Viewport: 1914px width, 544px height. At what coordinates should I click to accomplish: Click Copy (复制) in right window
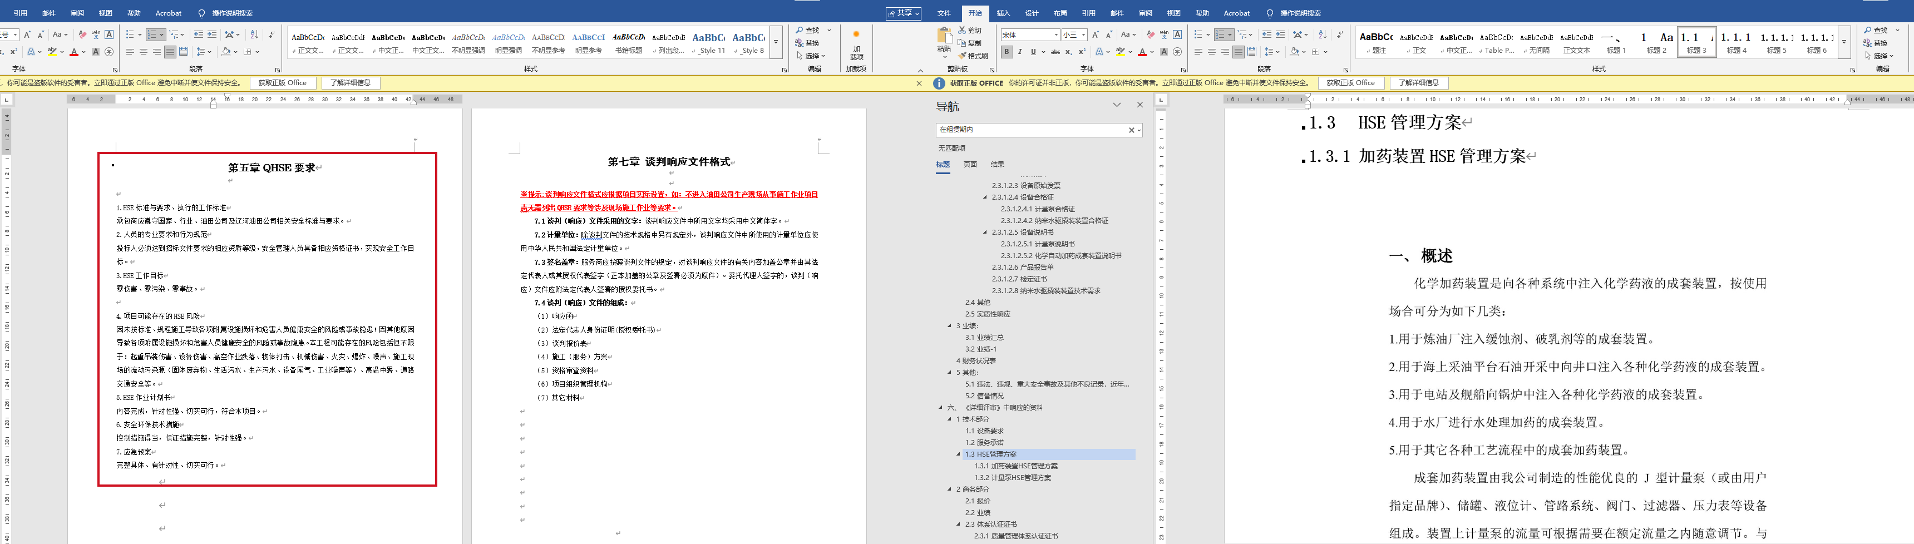pos(970,43)
